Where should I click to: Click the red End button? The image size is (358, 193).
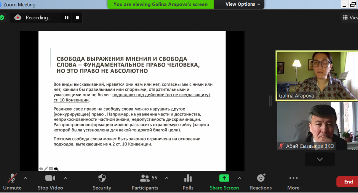pyautogui.click(x=348, y=182)
